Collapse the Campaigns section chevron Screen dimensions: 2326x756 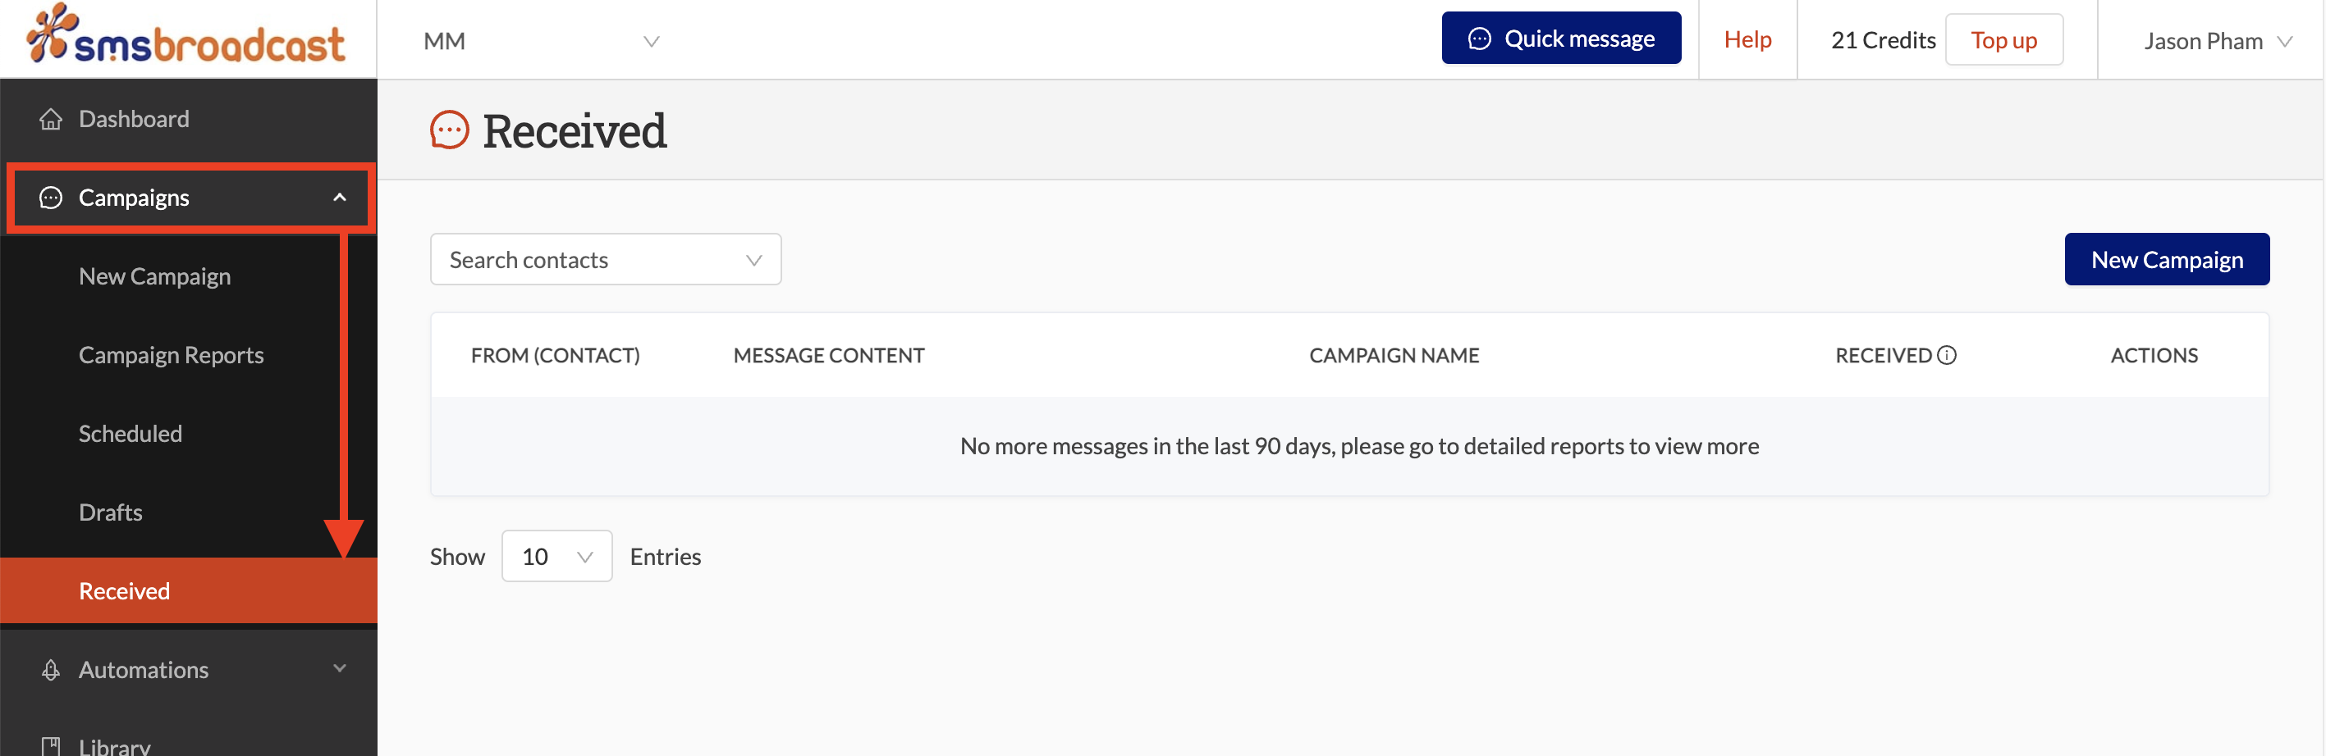click(x=341, y=197)
